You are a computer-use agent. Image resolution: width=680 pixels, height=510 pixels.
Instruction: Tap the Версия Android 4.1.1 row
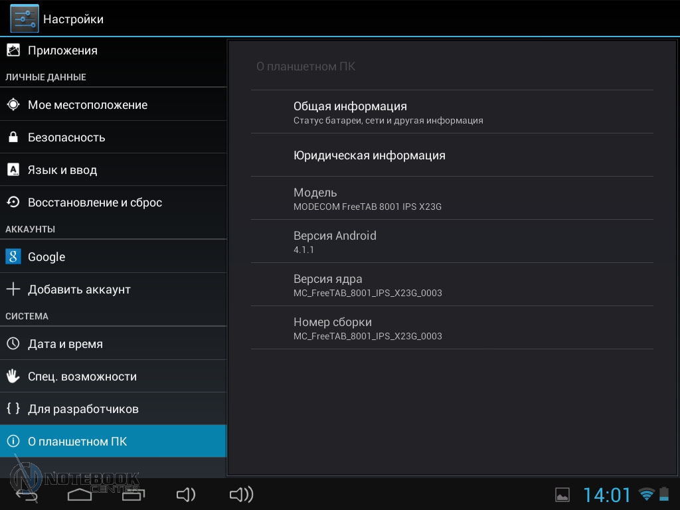452,242
